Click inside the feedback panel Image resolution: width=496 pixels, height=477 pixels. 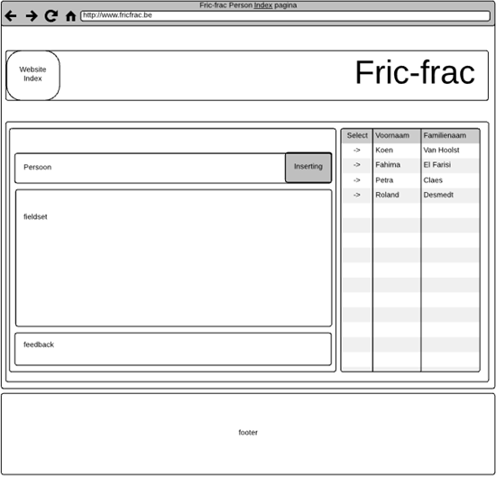173,349
